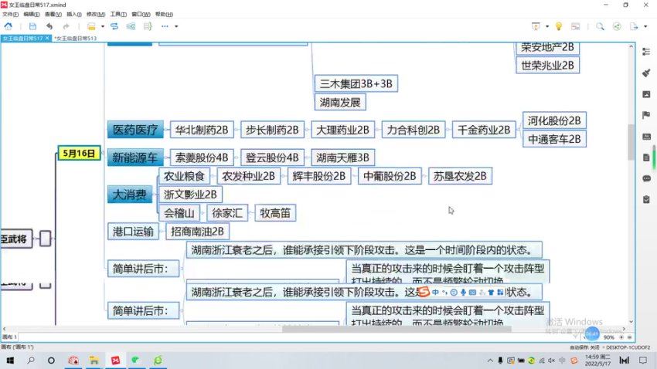Open the notification center icon in taskbar
657x369 pixels.
643,361
